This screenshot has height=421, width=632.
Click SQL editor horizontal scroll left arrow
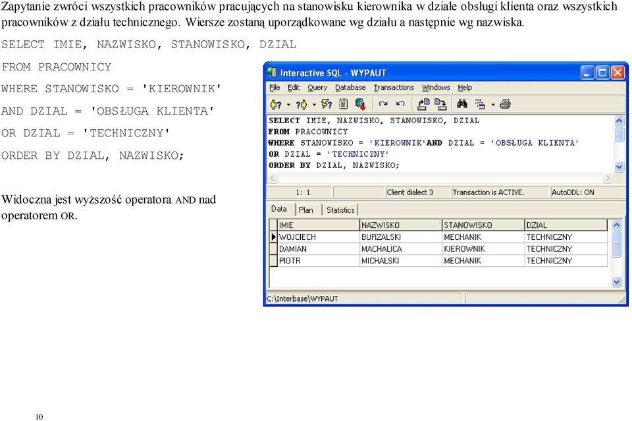pyautogui.click(x=273, y=178)
